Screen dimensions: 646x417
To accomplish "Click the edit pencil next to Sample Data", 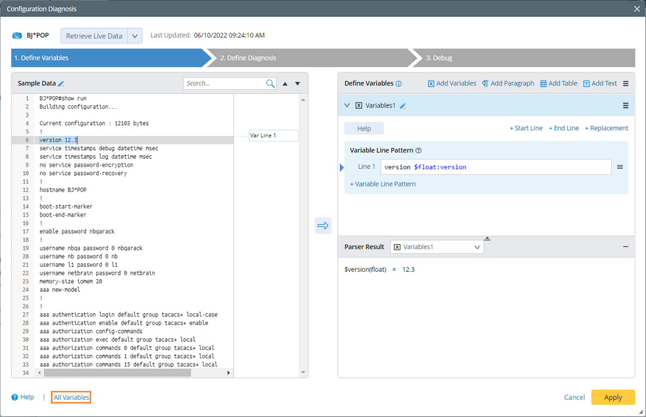I will point(61,84).
